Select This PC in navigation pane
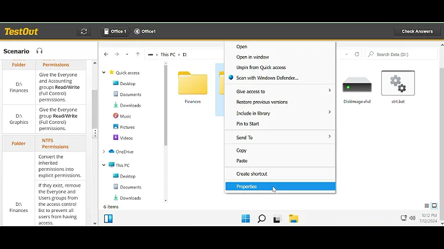The width and height of the screenshot is (444, 249). (119, 165)
